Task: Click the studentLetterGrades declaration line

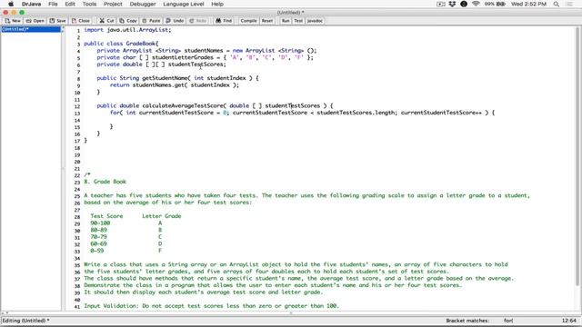Action: (205, 57)
